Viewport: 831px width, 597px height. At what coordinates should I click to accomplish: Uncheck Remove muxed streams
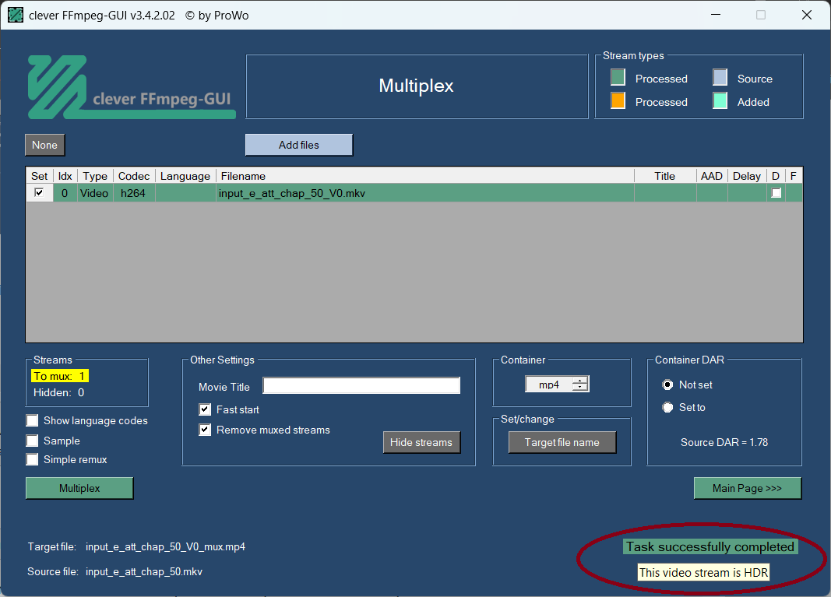205,430
